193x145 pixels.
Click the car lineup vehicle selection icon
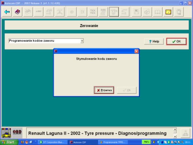[x=6, y=133]
